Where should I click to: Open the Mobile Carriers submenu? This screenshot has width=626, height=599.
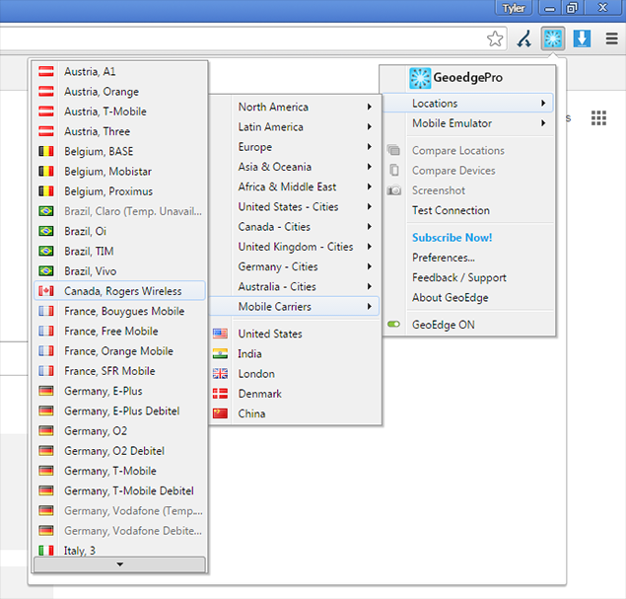pyautogui.click(x=294, y=307)
